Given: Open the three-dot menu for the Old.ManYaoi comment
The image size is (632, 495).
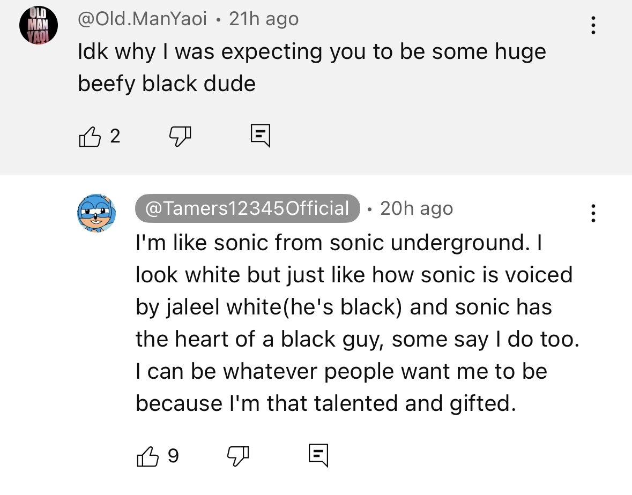Looking at the screenshot, I should (x=593, y=25).
